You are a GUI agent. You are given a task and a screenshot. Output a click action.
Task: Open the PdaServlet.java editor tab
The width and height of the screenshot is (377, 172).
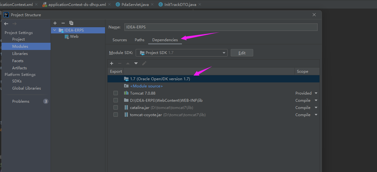click(135, 5)
